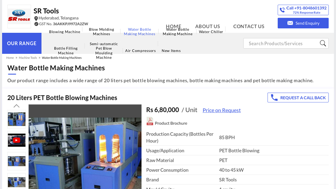
Task: Click the GST verified checkmark icon
Action: [x=36, y=24]
